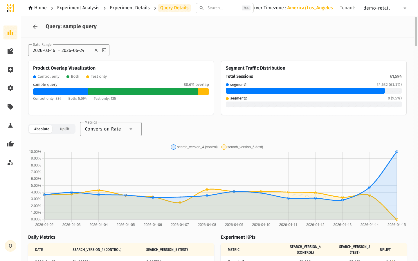The width and height of the screenshot is (418, 261).
Task: Click SEARCH_VERSION_4 (CONTROL) header in Daily Metrics
Action: [97, 250]
